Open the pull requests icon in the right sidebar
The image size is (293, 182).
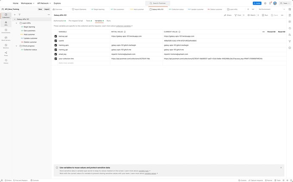pyautogui.click(x=290, y=35)
